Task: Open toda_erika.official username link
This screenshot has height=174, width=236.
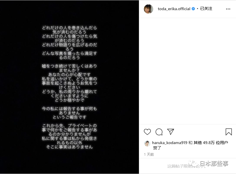Action: click(x=174, y=9)
